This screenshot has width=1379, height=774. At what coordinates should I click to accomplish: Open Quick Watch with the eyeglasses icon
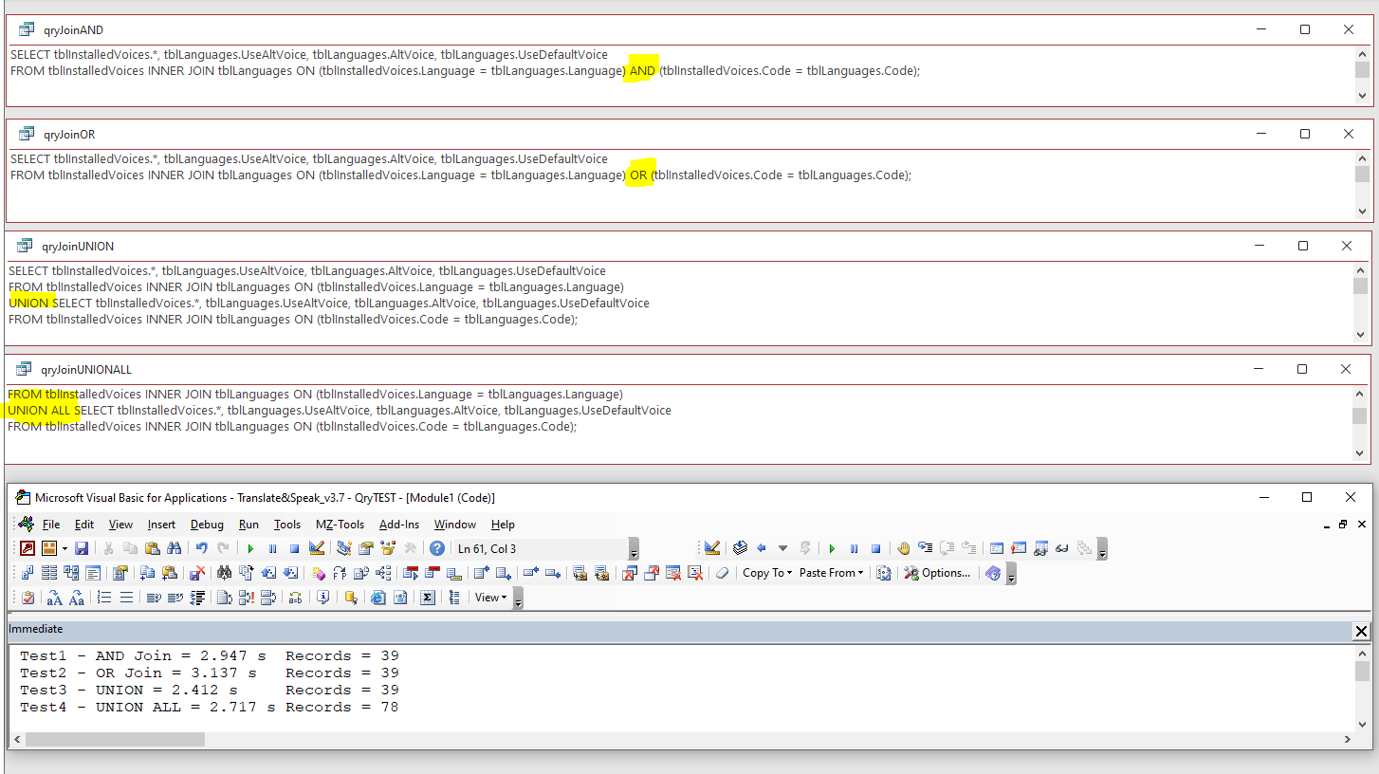click(x=1063, y=548)
